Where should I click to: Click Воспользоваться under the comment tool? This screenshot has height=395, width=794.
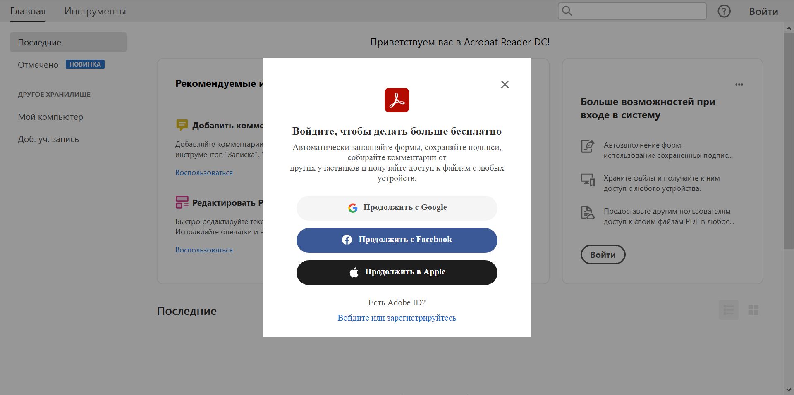pos(204,172)
